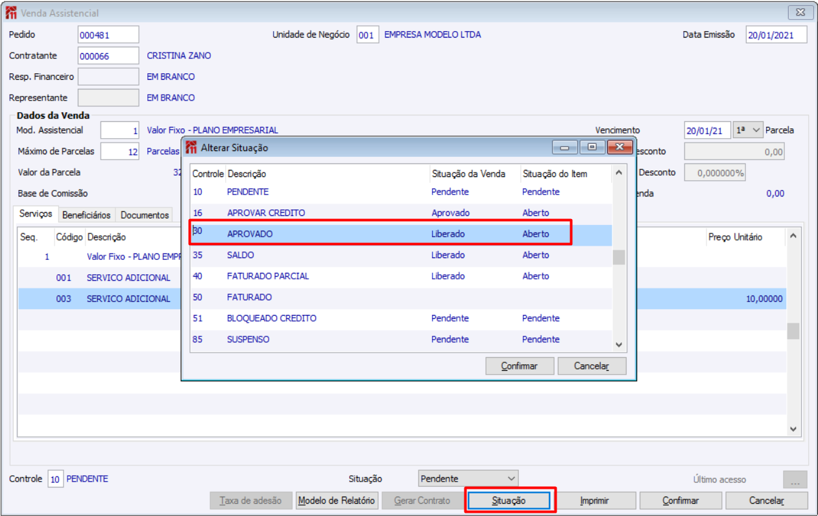This screenshot has width=818, height=516.
Task: Click the situation list scroll-down arrow
Action: click(x=619, y=345)
